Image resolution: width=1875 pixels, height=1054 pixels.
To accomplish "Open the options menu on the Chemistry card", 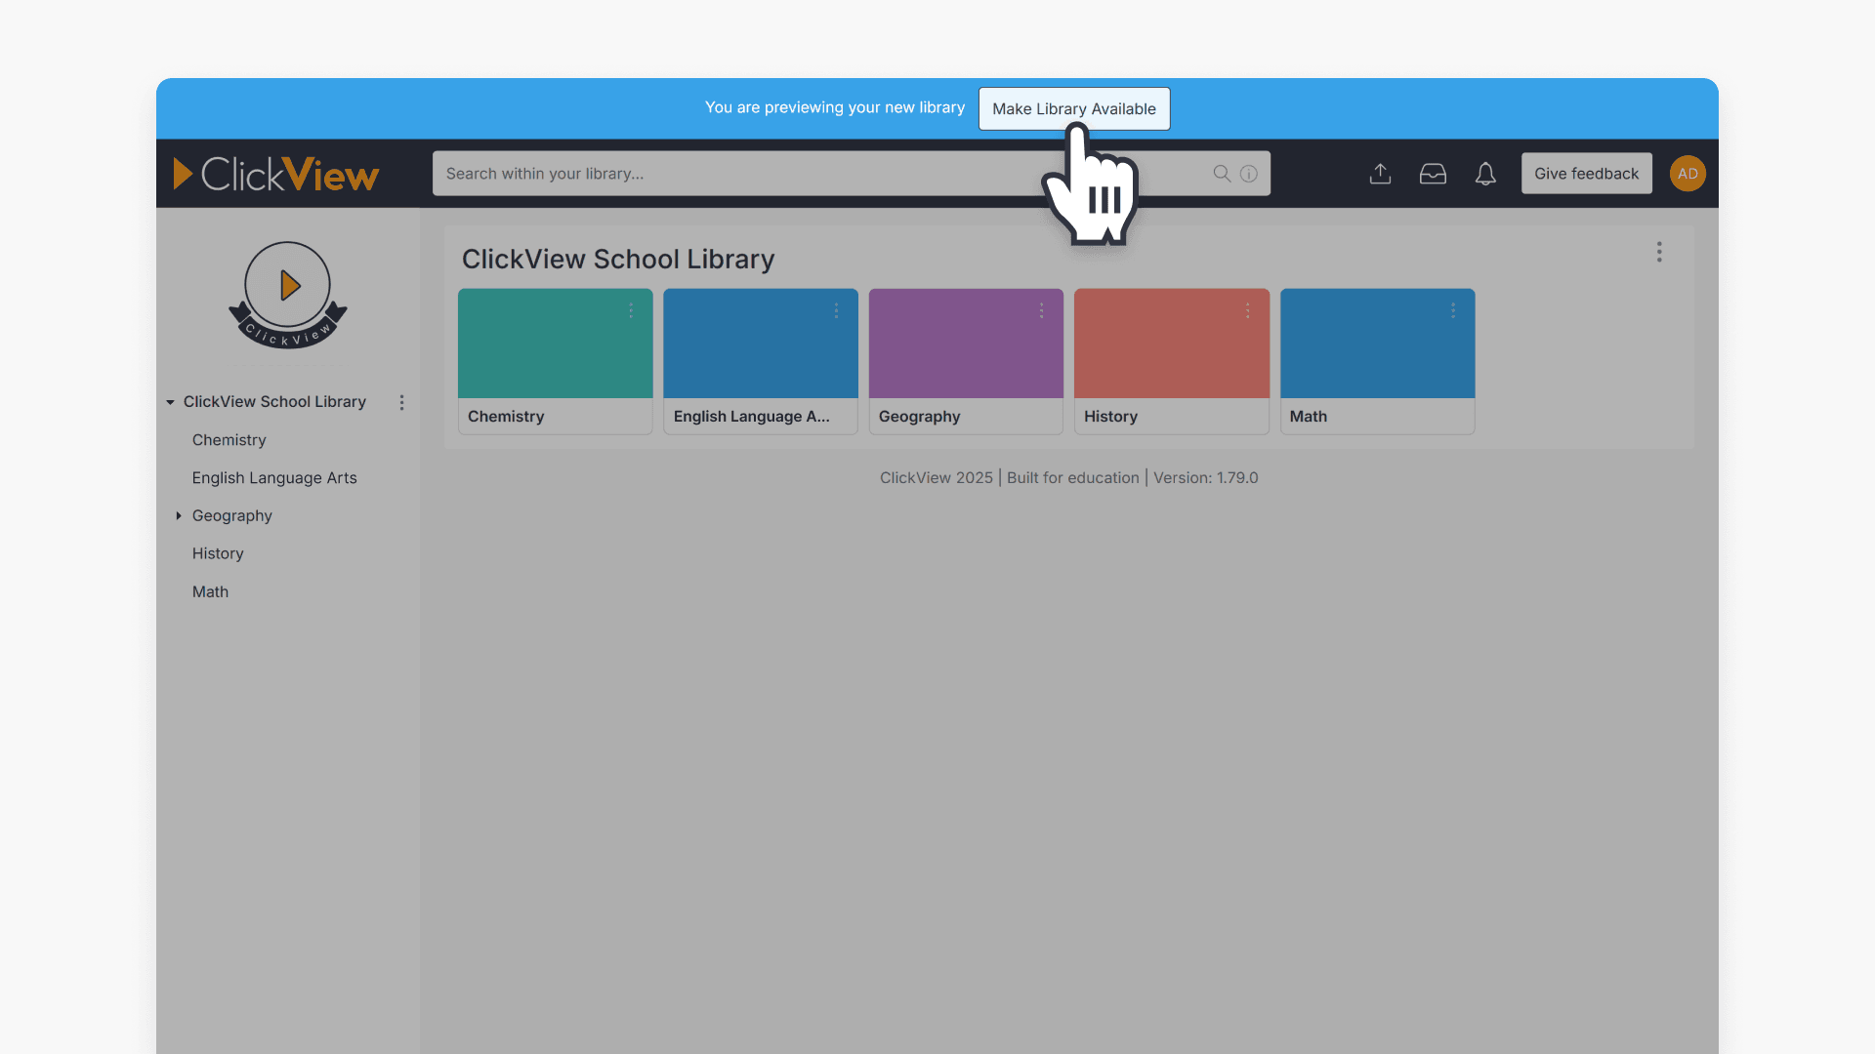I will click(631, 310).
